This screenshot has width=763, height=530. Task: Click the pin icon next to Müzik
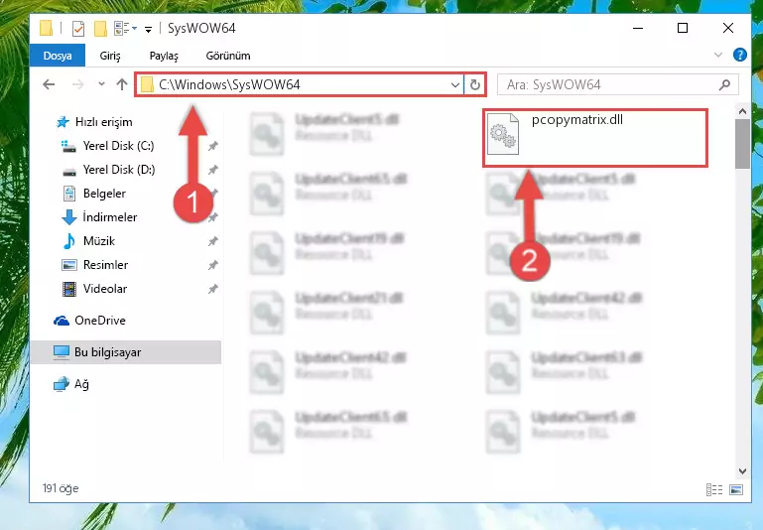(212, 241)
